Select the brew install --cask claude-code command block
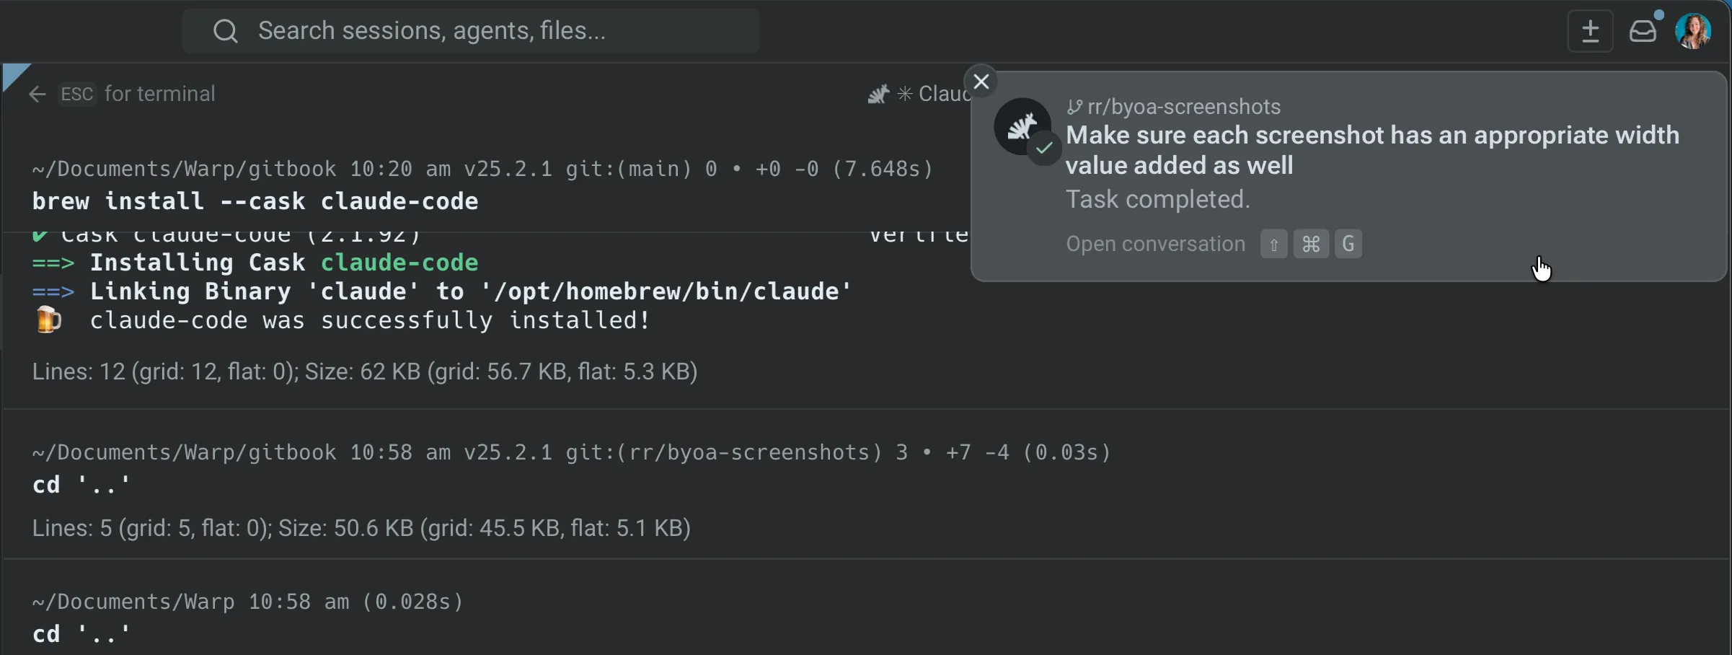The width and height of the screenshot is (1732, 655). (x=256, y=201)
